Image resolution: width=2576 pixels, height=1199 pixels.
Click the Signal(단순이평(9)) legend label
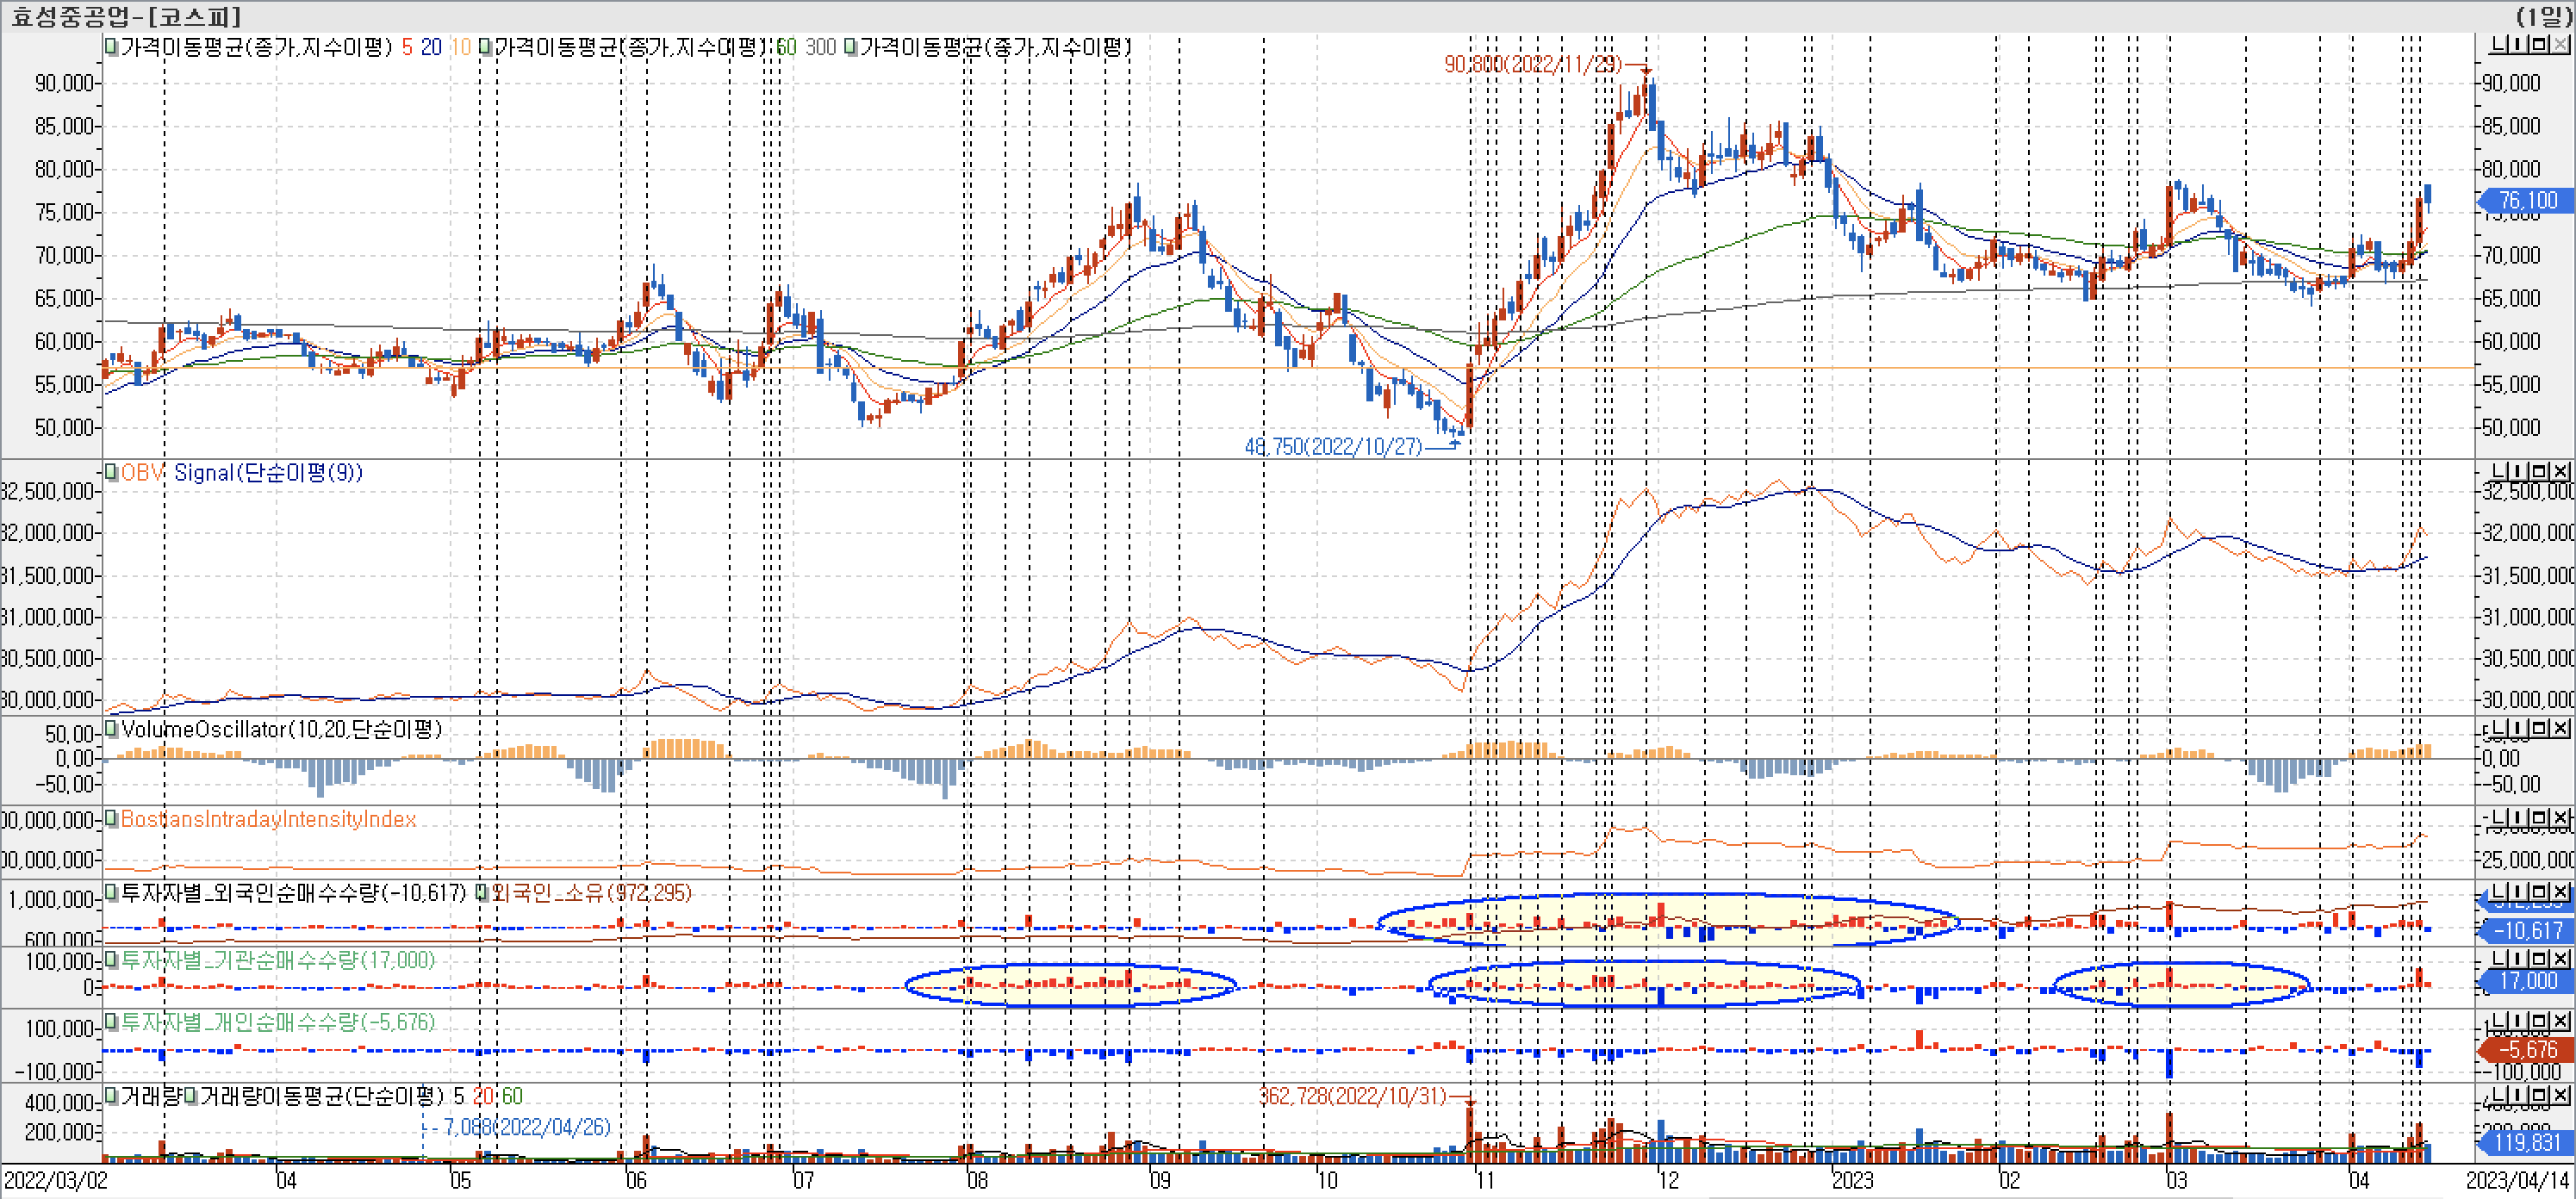268,472
